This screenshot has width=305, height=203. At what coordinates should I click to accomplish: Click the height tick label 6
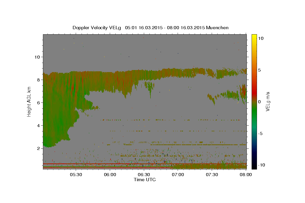[x=39, y=103]
